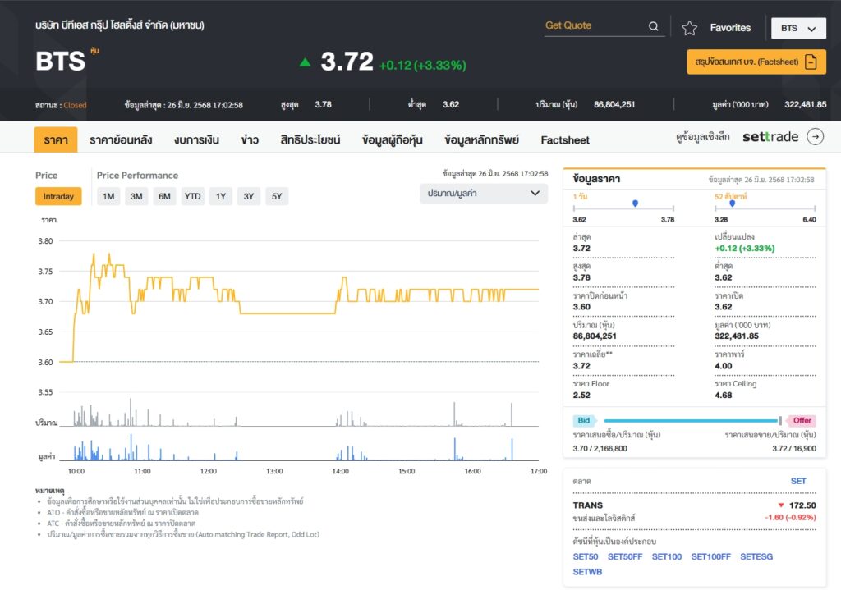Screen dimensions: 841x590
Task: Open the SET50 index link
Action: (x=585, y=556)
